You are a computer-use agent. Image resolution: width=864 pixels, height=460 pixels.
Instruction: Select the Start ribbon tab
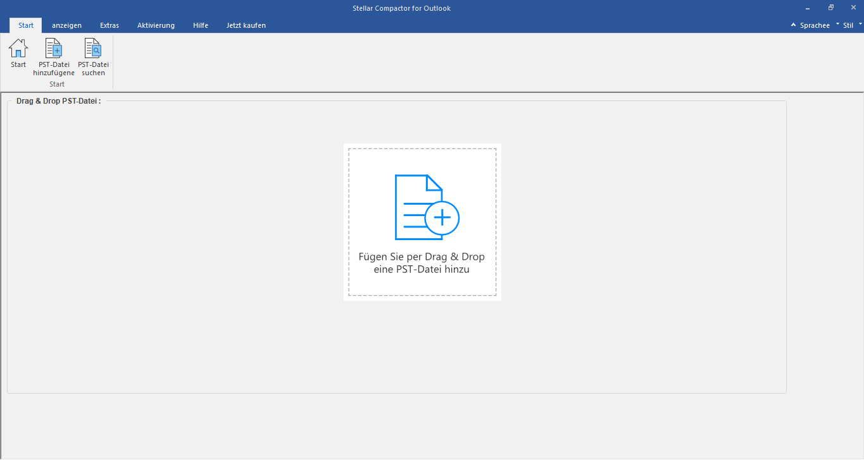click(25, 25)
